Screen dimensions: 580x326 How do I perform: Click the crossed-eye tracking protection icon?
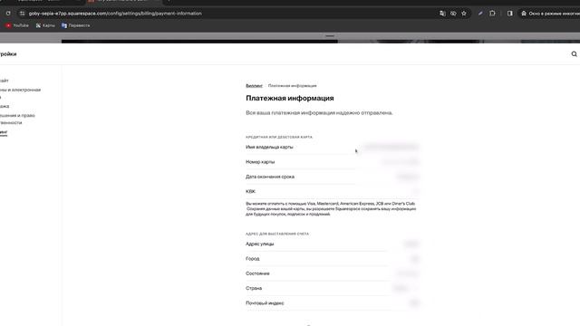click(x=453, y=14)
